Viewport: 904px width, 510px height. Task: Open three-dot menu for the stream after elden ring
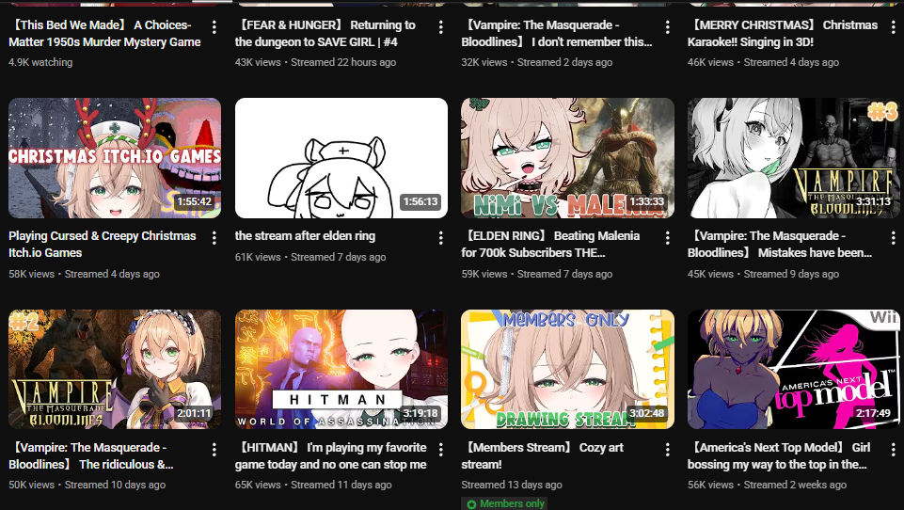(440, 237)
